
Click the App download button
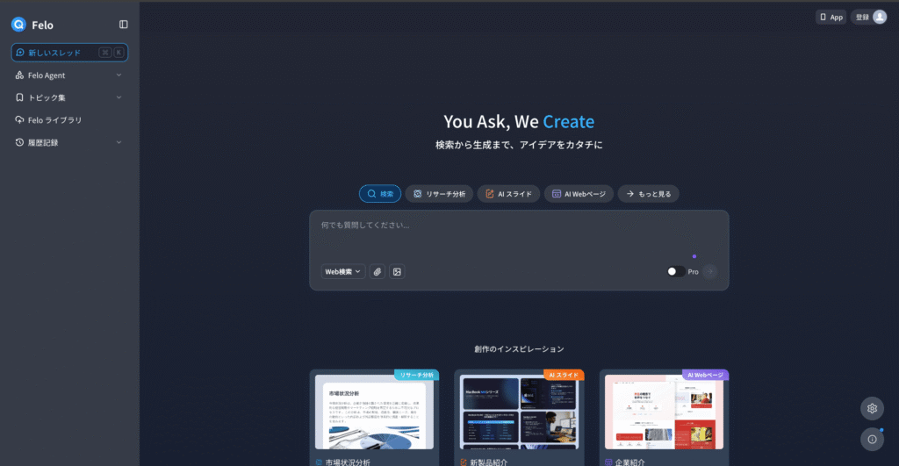tap(831, 17)
